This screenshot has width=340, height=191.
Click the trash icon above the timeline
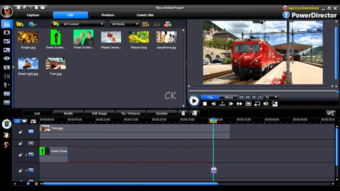coord(183,113)
